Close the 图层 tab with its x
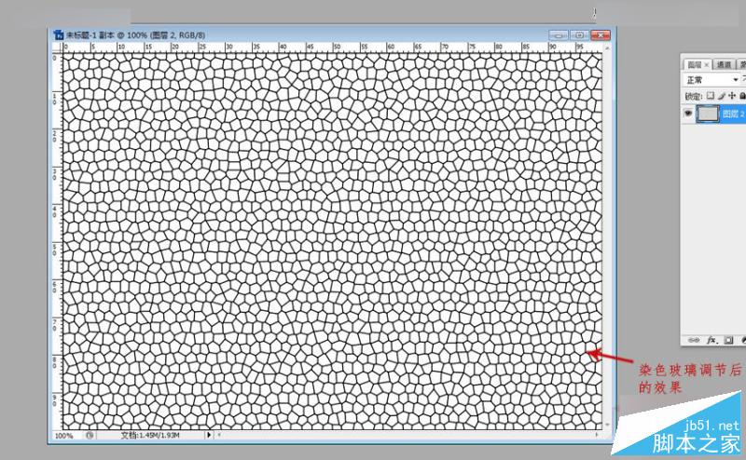Viewport: 746px width, 460px height. (707, 64)
